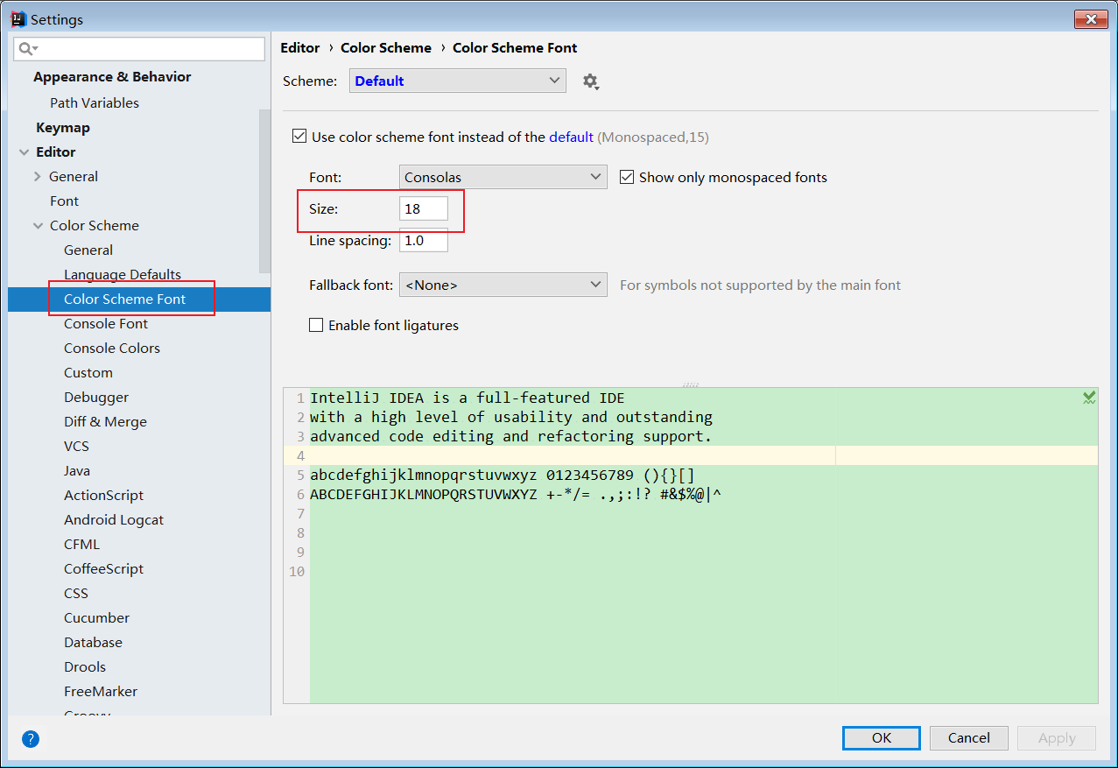Select Console Font tree item
The width and height of the screenshot is (1118, 768).
click(106, 324)
